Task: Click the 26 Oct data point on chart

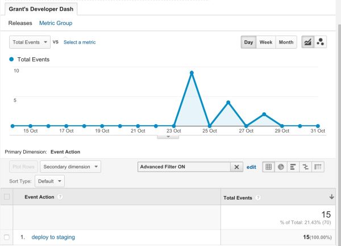Action: coord(228,103)
